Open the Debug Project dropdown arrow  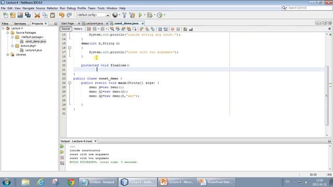[155, 15]
